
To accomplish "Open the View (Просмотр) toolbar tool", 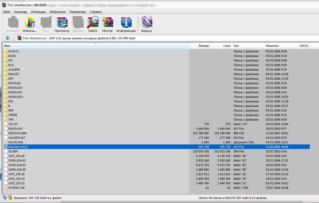I will tap(62, 24).
